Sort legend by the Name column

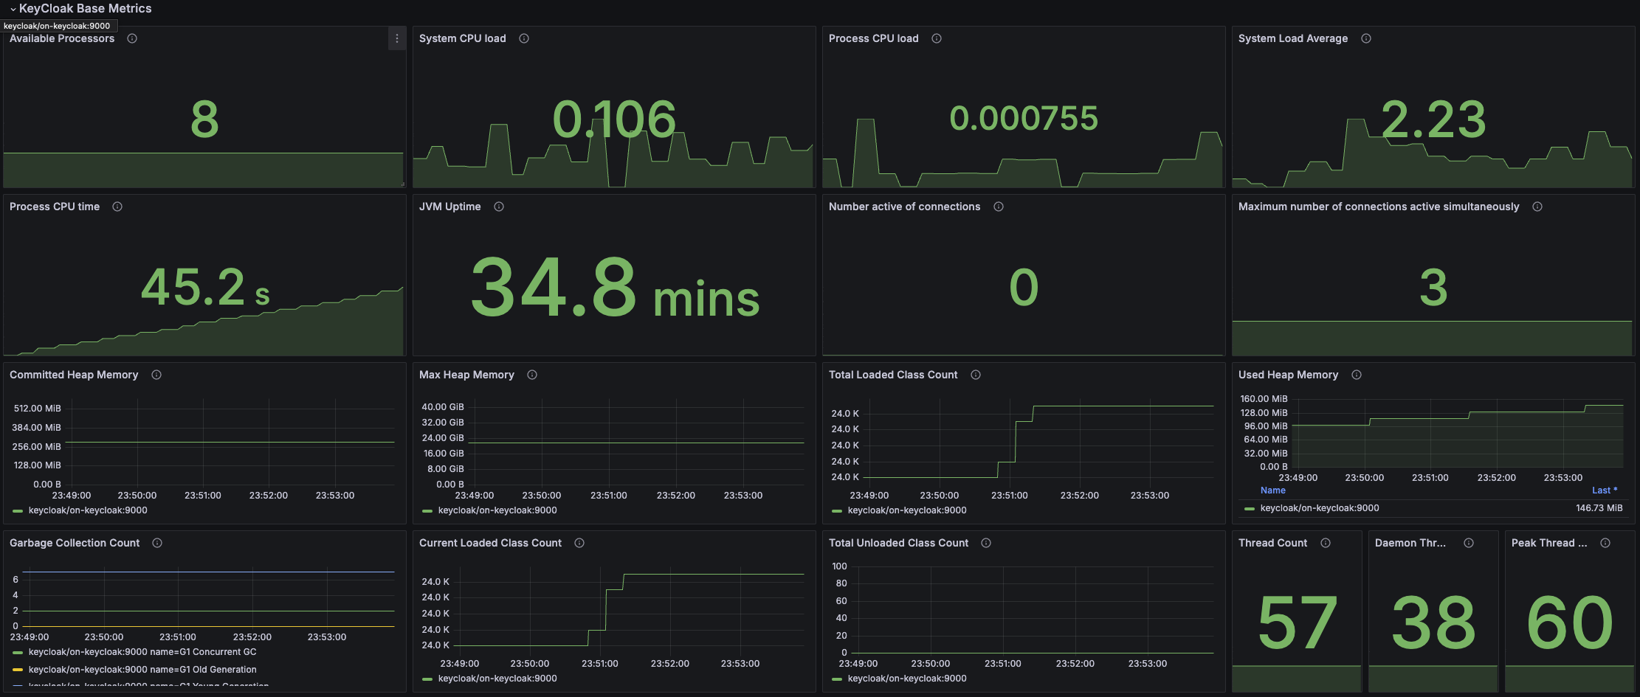(1272, 490)
